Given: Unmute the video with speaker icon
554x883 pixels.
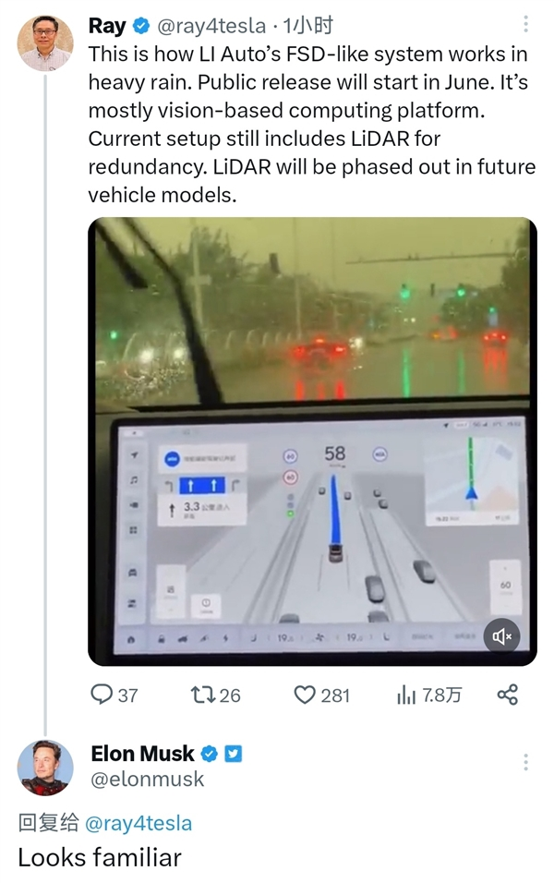Looking at the screenshot, I should coord(502,635).
